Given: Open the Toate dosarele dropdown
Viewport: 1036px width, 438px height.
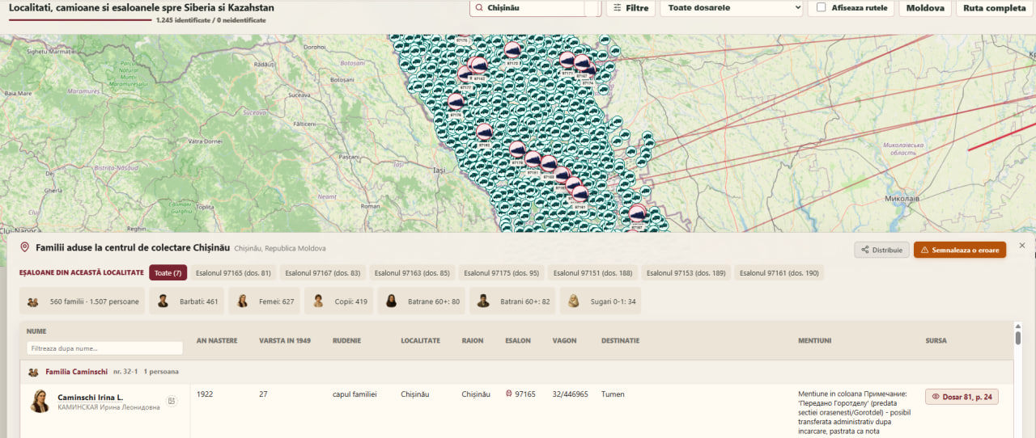Looking at the screenshot, I should (x=732, y=8).
